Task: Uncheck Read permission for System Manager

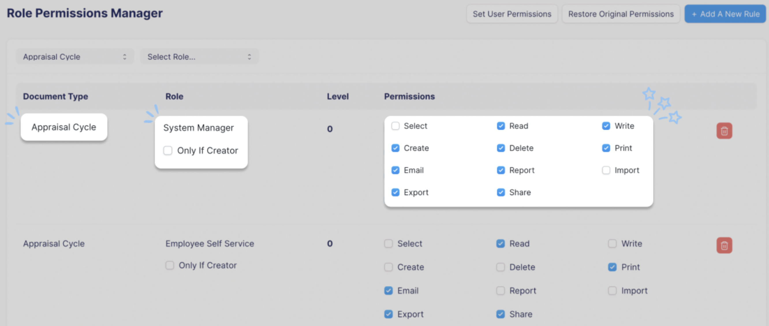Action: [501, 126]
